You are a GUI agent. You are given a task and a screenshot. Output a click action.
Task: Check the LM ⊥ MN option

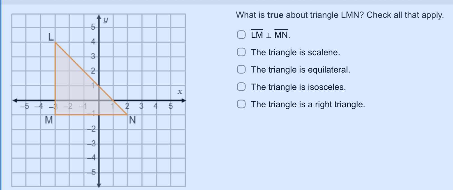(x=241, y=35)
